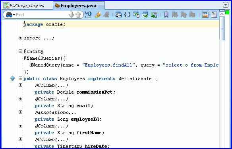
Task: Click the toolbar icon right of braces
Action: coord(136,15)
